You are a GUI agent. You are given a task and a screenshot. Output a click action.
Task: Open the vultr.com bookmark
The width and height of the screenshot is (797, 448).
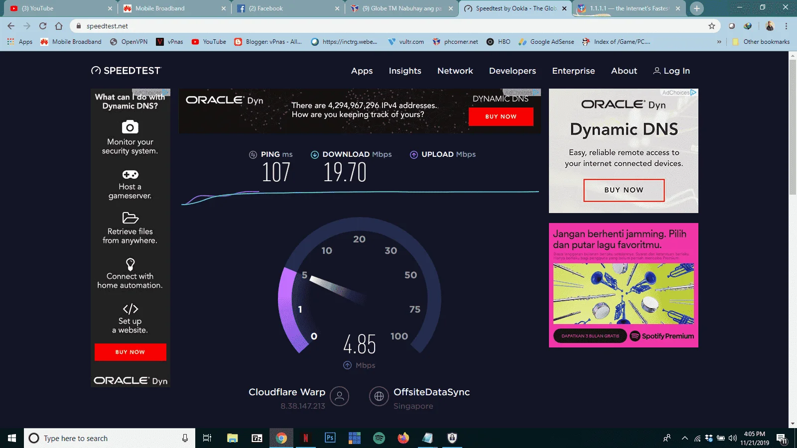click(x=406, y=42)
